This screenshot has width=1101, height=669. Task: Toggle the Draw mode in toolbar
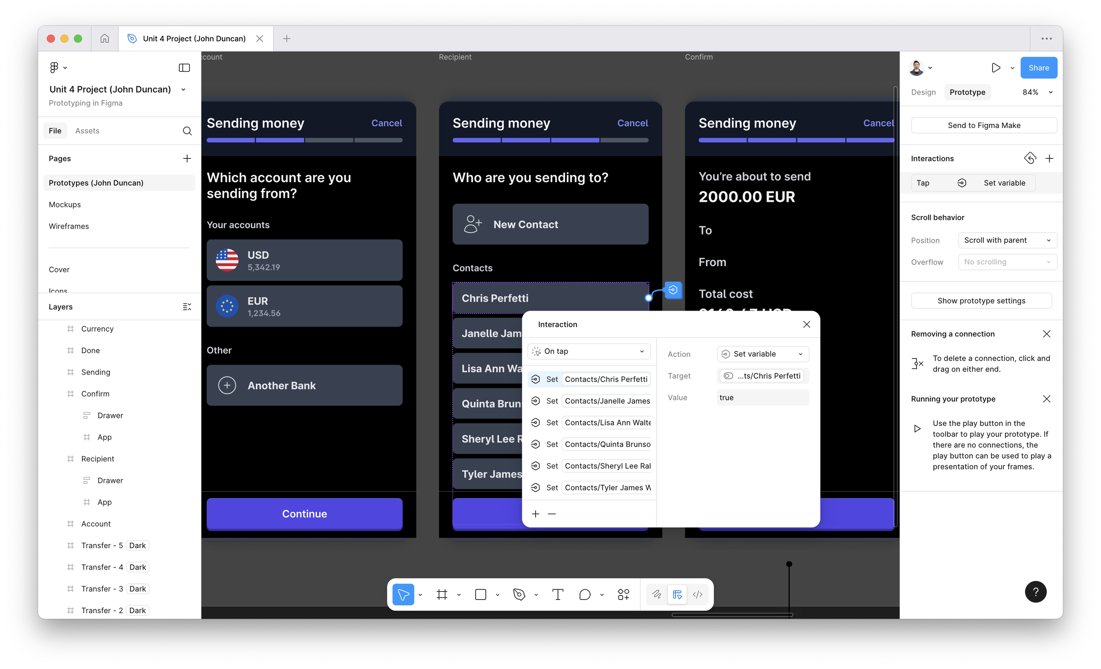coord(656,595)
